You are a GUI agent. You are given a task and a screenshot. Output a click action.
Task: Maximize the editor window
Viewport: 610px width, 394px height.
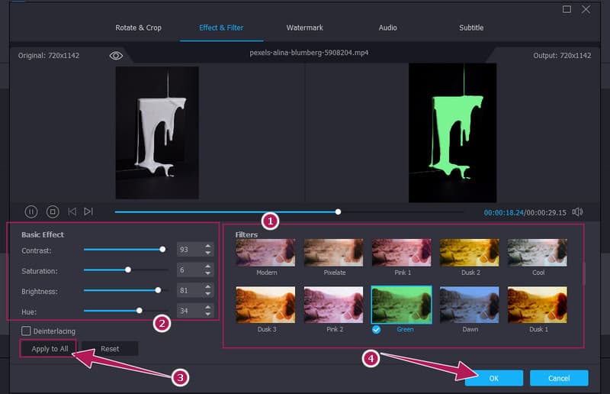(x=567, y=9)
